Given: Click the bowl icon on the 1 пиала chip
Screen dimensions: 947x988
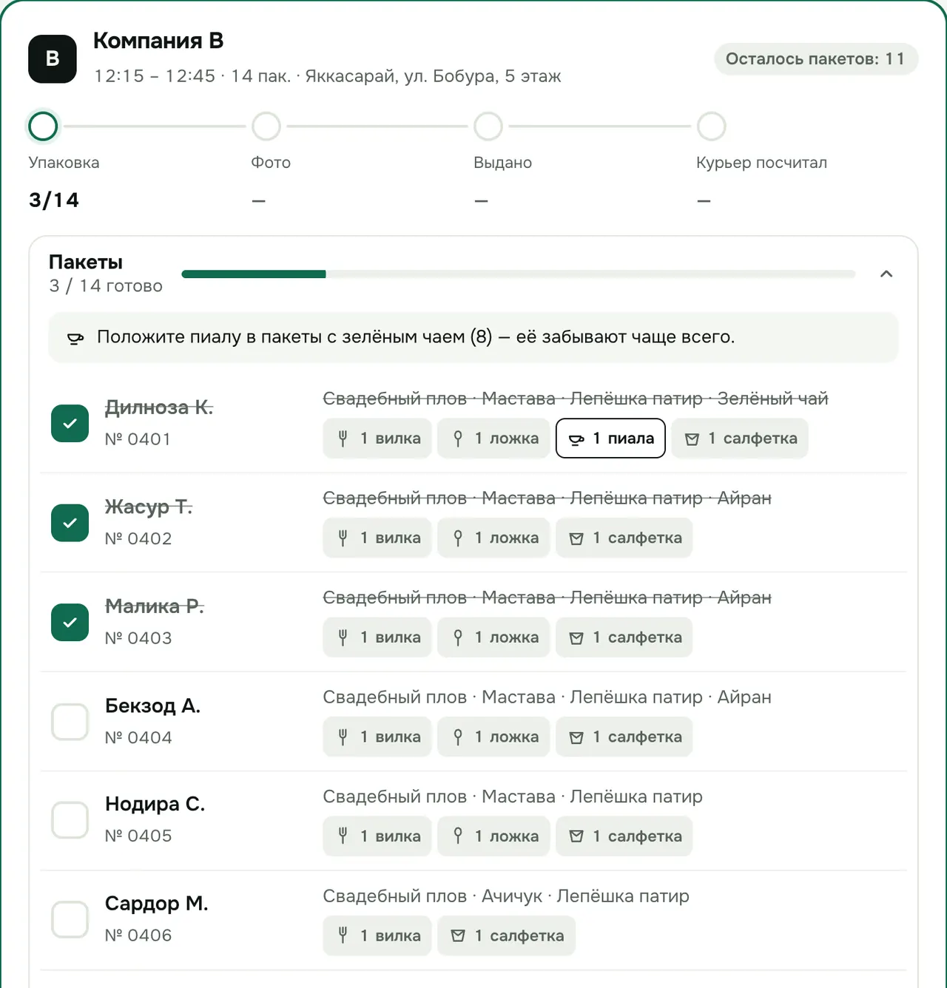Looking at the screenshot, I should pos(576,439).
